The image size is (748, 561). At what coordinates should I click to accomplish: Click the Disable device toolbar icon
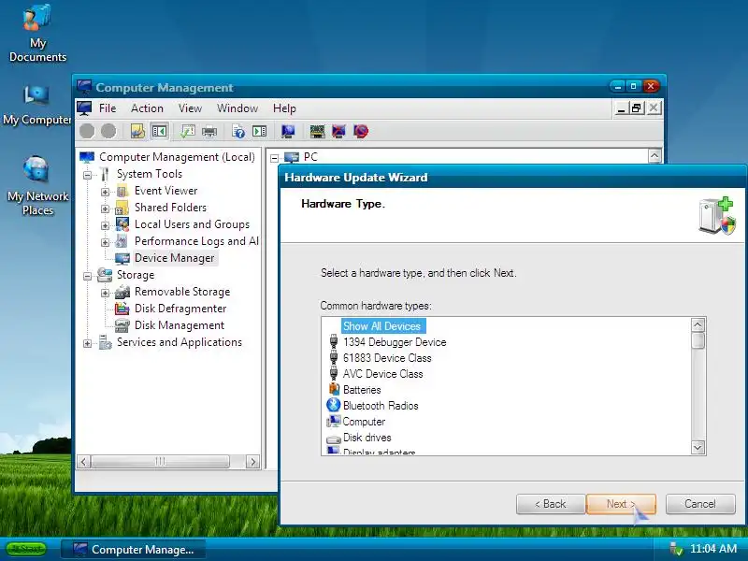pos(361,131)
